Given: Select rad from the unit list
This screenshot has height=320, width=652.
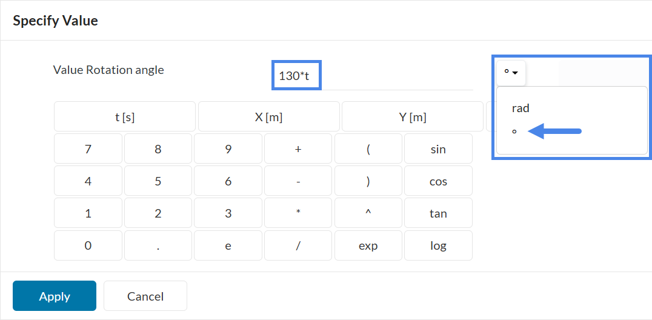Looking at the screenshot, I should [521, 108].
